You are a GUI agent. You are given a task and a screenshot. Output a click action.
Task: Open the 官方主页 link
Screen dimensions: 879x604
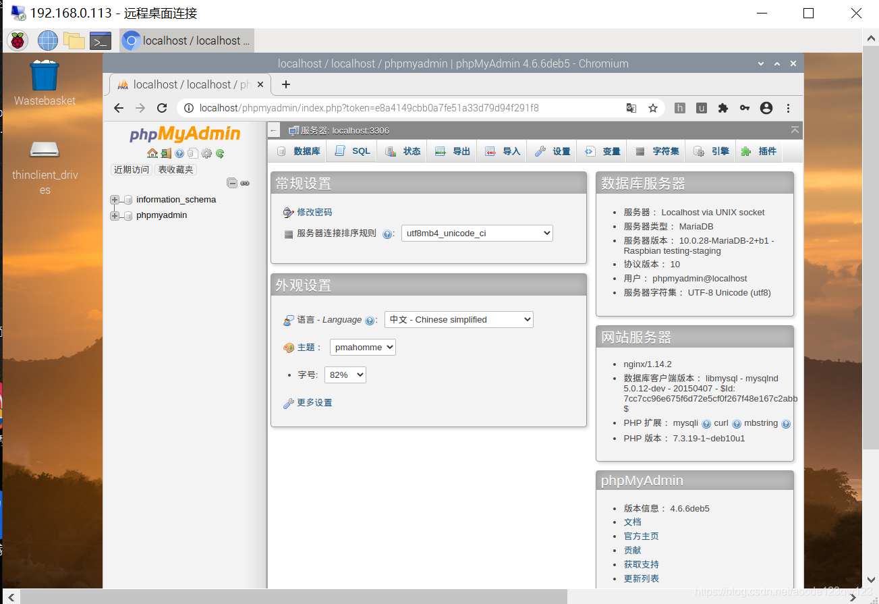pos(641,537)
